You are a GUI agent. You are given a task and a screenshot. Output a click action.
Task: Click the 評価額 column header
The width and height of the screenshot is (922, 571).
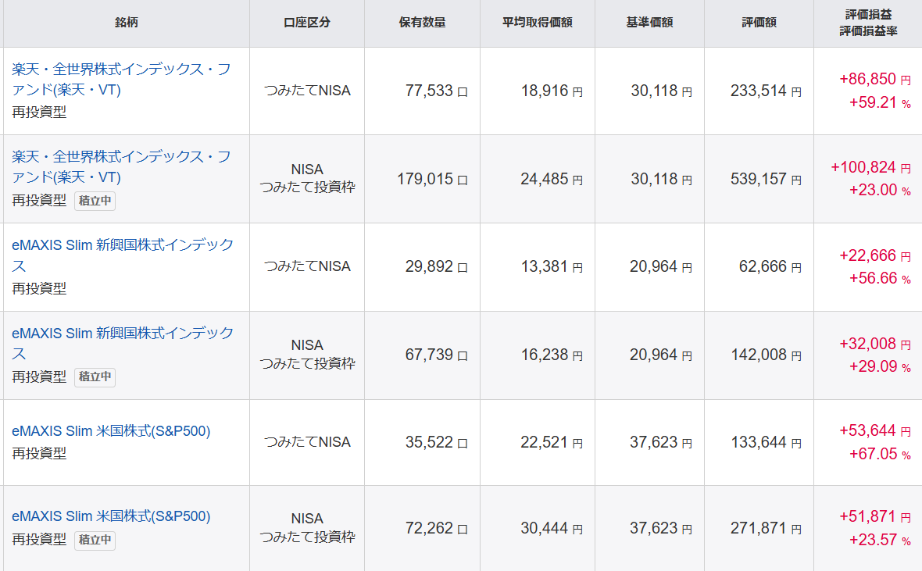(759, 23)
